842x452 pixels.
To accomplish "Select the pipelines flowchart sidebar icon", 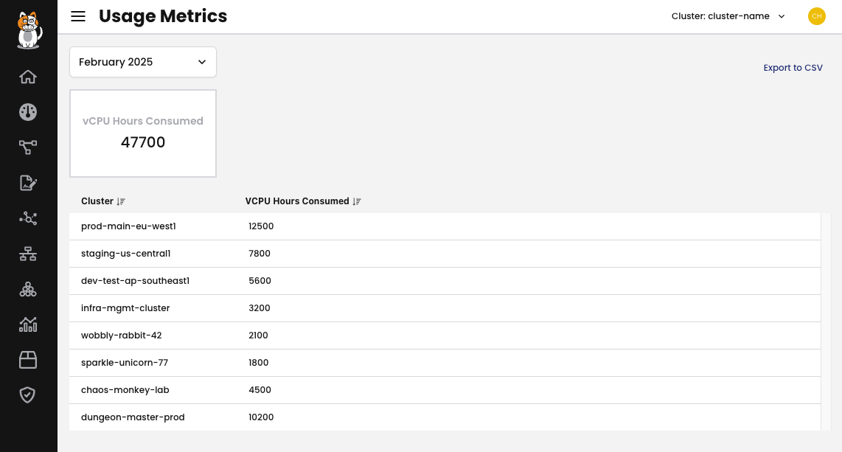I will [x=28, y=147].
